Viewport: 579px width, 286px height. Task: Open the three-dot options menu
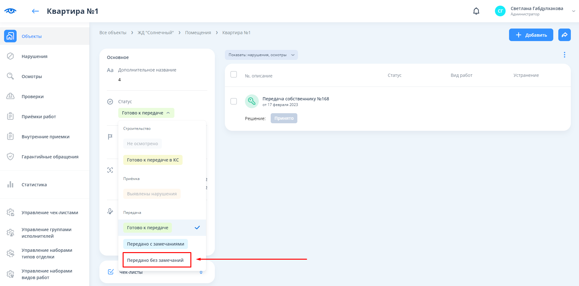[564, 55]
